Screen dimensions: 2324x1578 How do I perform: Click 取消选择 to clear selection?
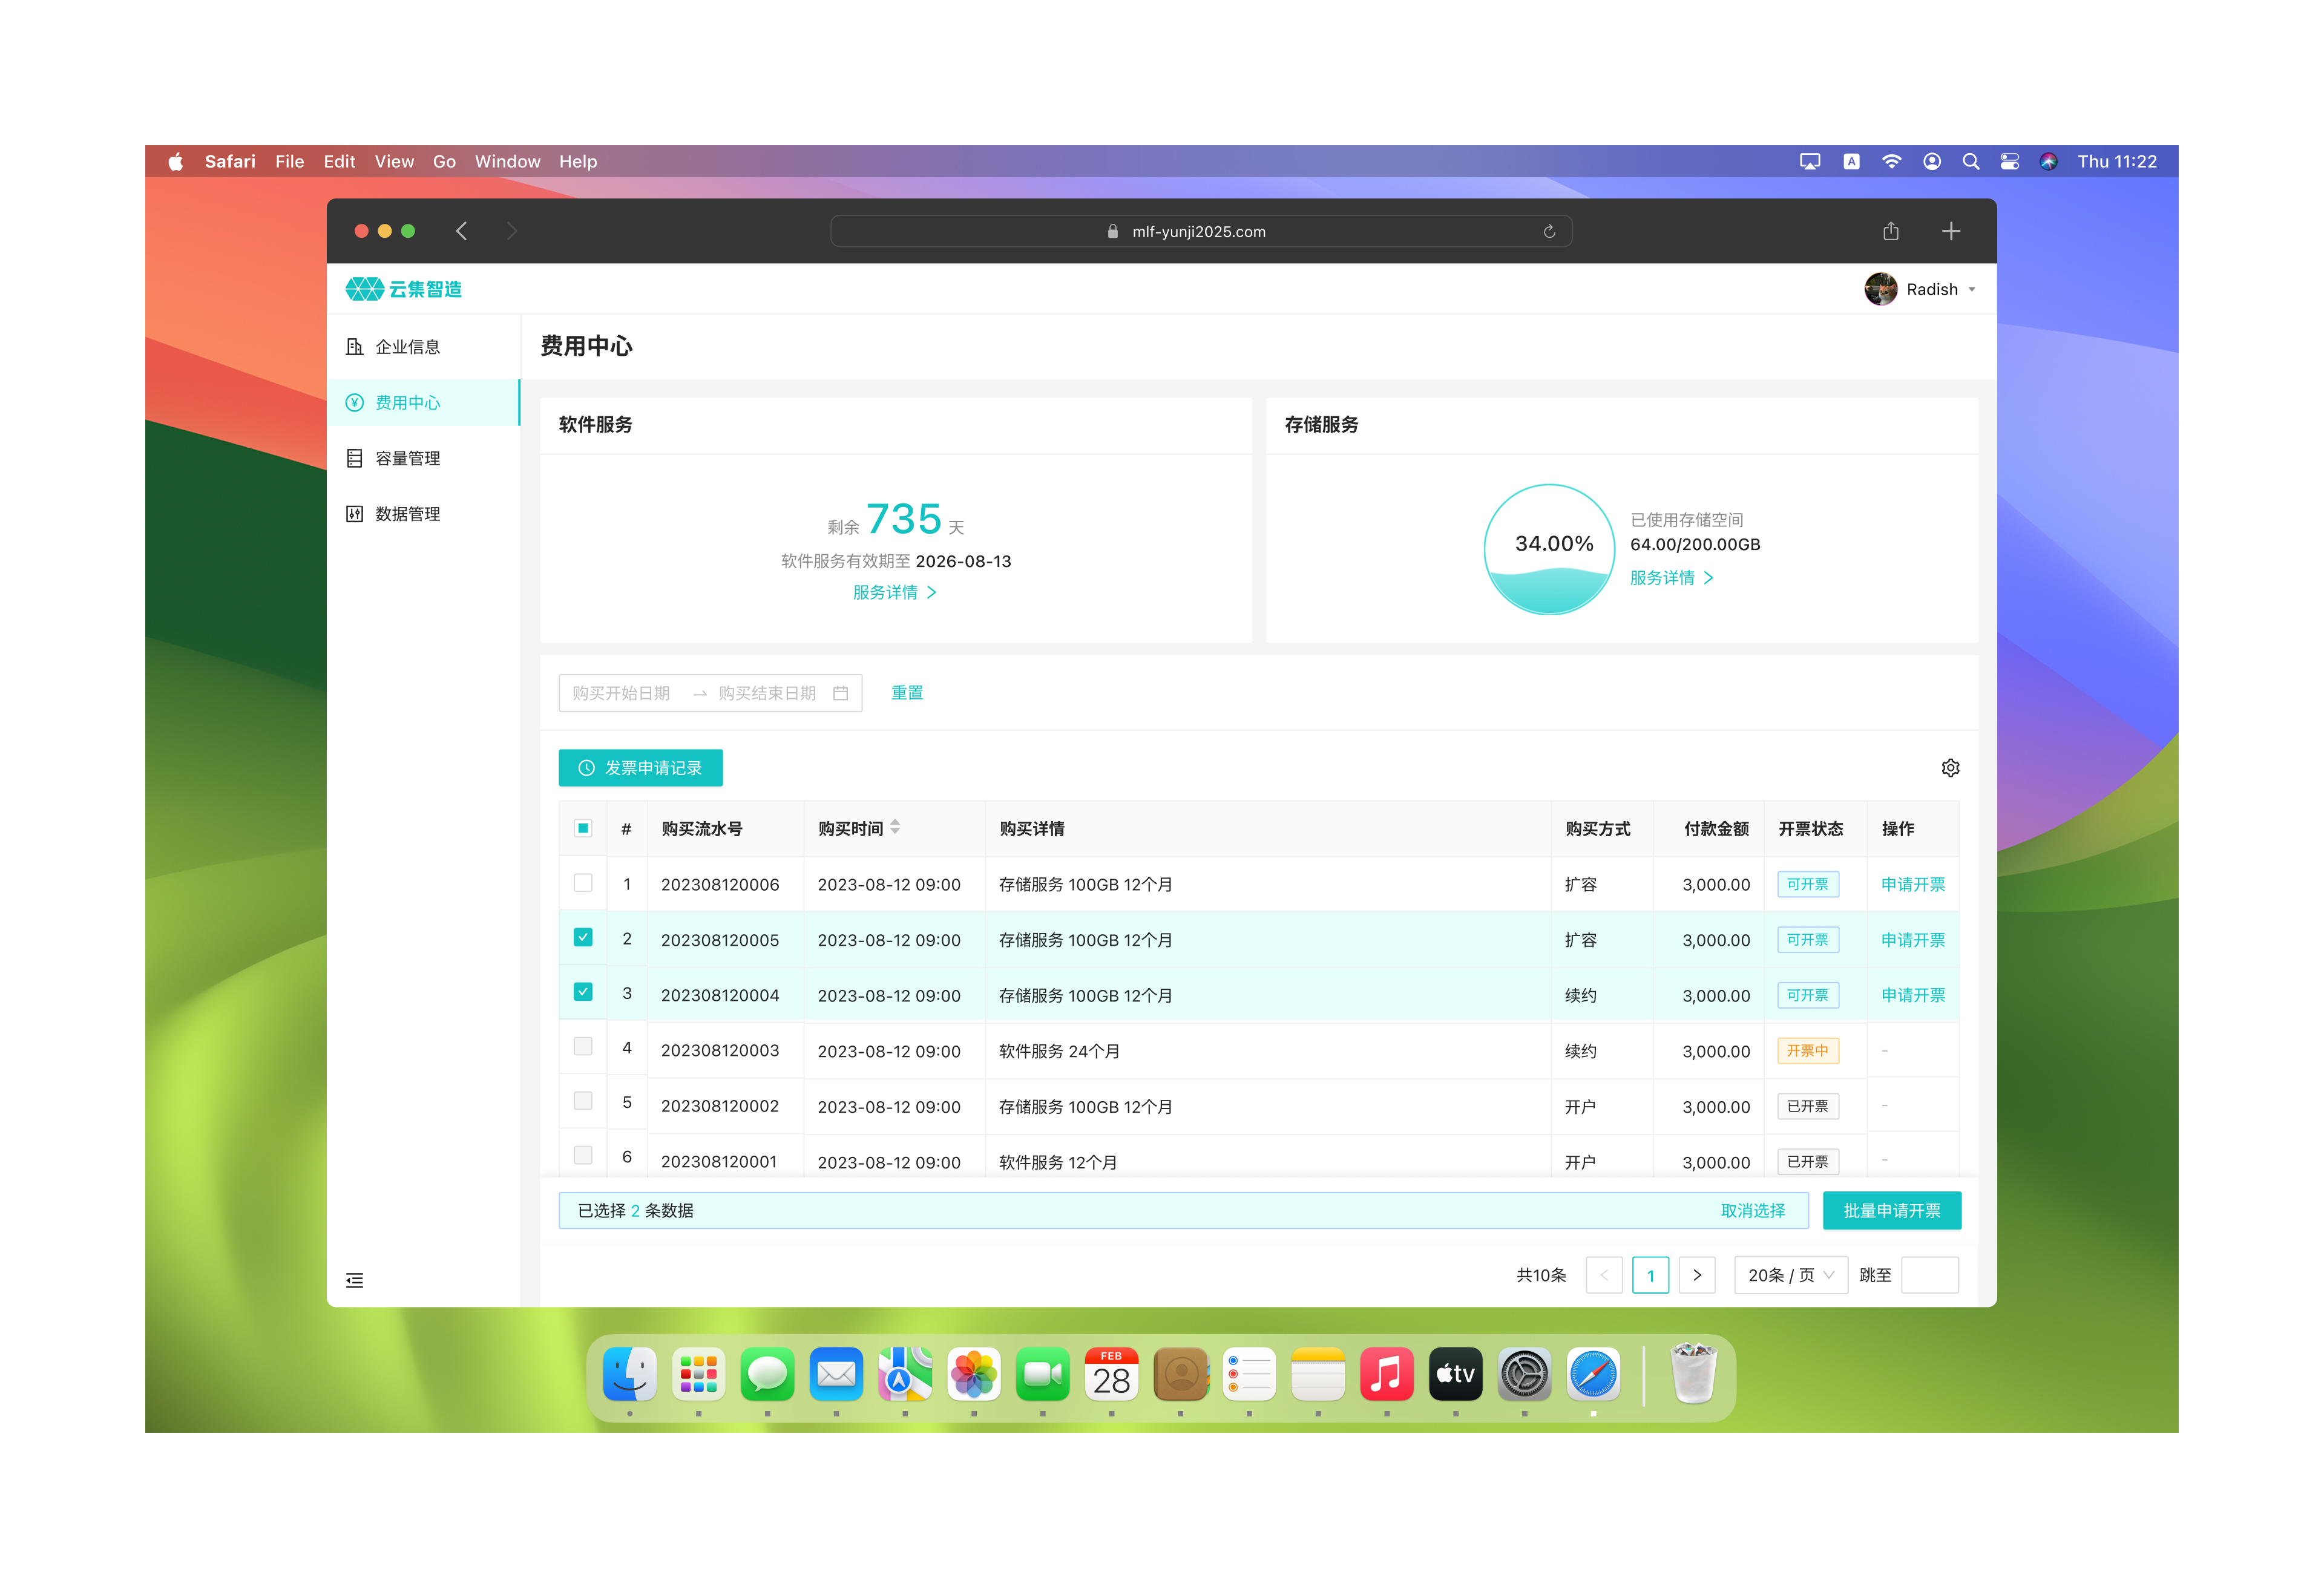[1752, 1210]
